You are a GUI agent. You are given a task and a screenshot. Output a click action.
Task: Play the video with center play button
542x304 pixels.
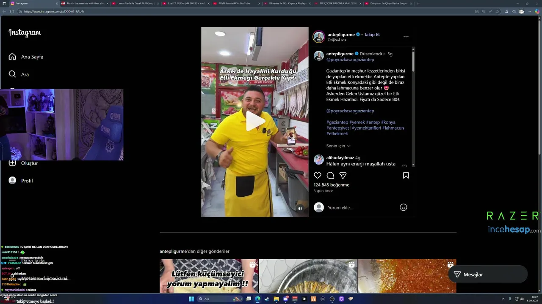(255, 122)
